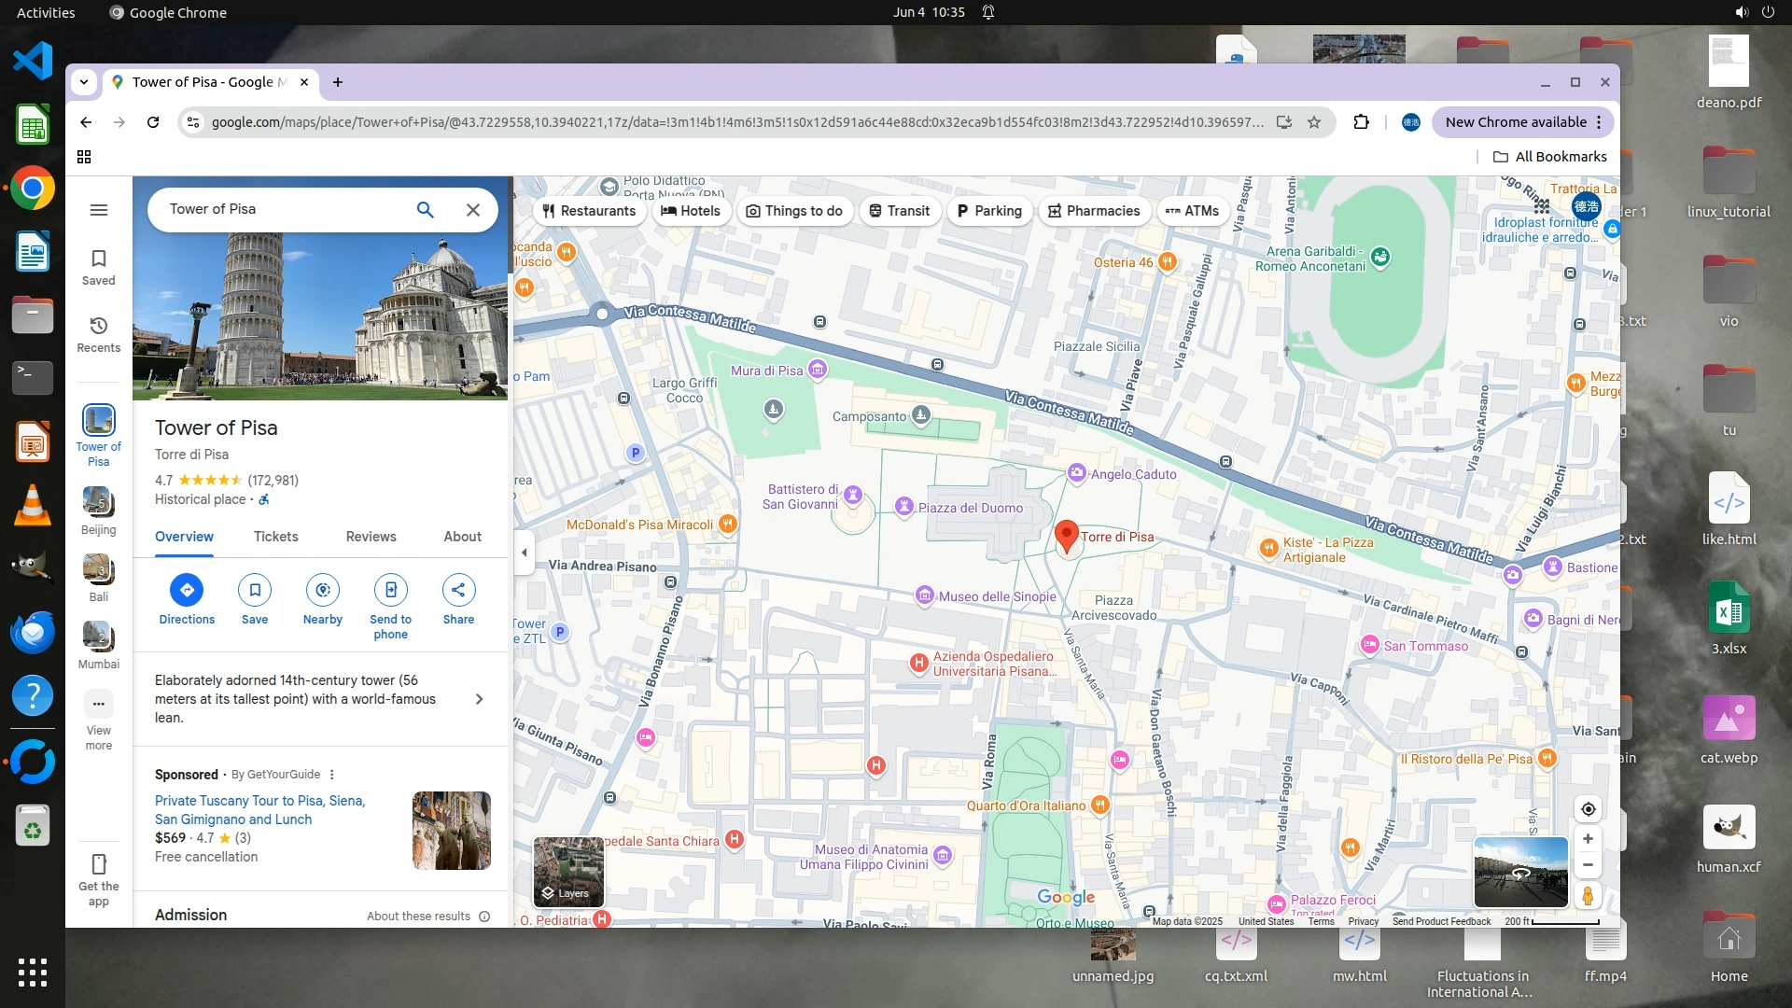Click the Nearby search icon
The width and height of the screenshot is (1792, 1008).
click(322, 590)
